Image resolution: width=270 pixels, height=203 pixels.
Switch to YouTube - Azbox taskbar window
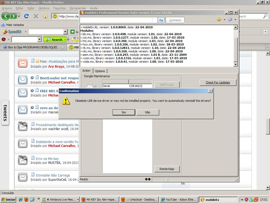click(x=179, y=200)
